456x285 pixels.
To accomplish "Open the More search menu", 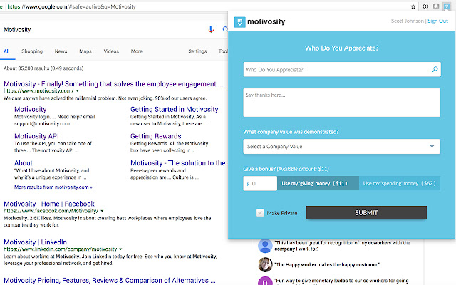I will [x=136, y=51].
